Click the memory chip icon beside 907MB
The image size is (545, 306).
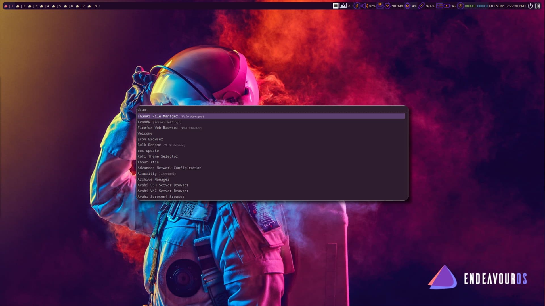tap(387, 6)
